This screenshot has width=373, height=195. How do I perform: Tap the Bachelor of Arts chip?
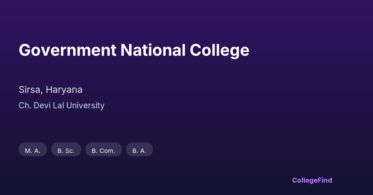139,149
